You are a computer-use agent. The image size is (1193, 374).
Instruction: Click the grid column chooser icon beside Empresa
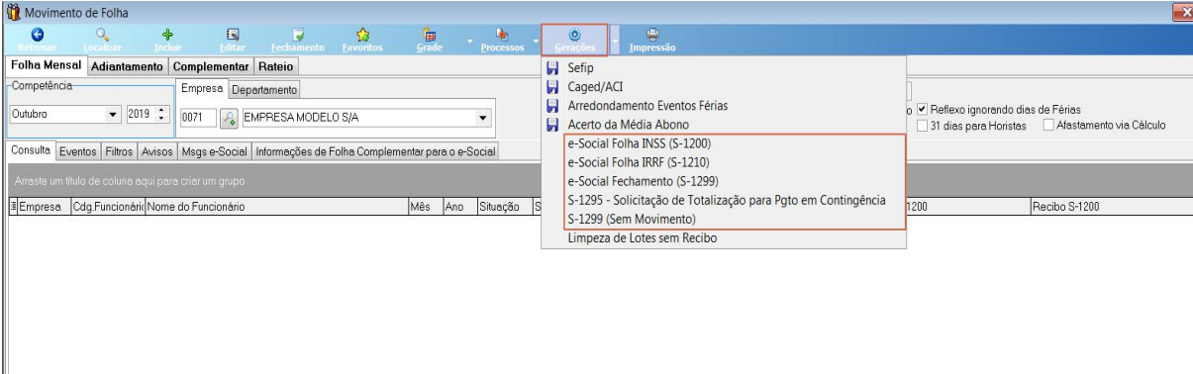tap(12, 207)
